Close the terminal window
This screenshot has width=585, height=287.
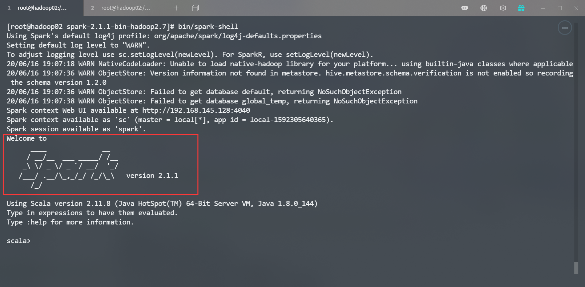point(576,8)
